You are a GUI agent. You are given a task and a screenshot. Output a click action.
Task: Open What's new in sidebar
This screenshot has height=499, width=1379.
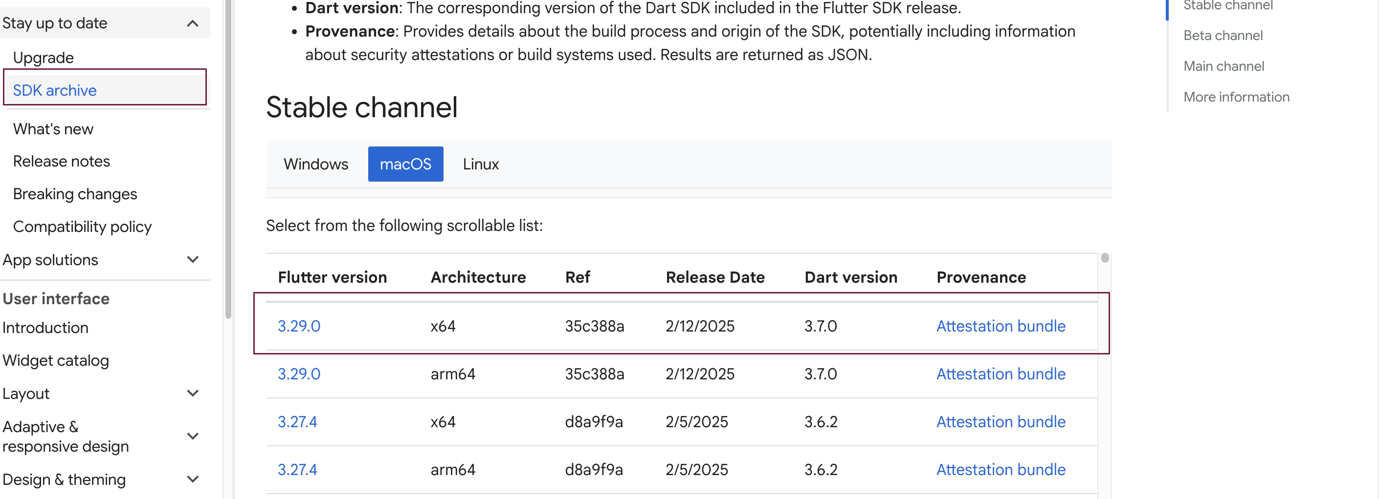pyautogui.click(x=53, y=129)
